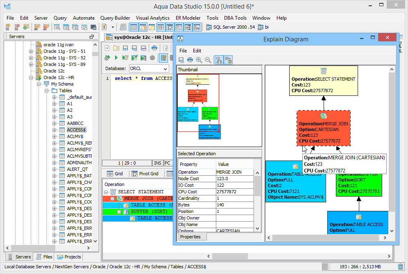
Task: Click the green Execute play button
Action: [x=116, y=58]
